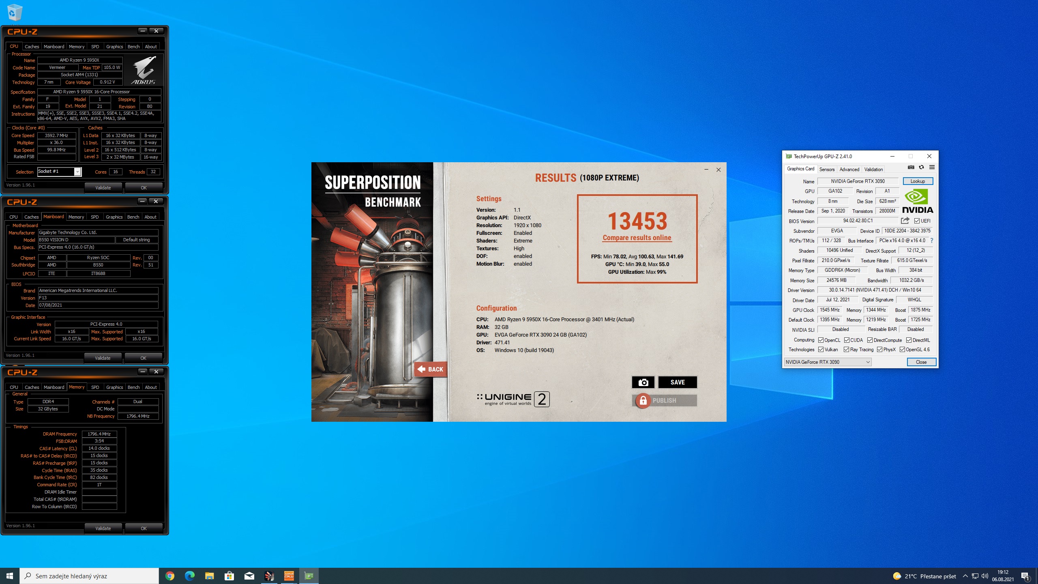Click the BIOS Version field 94.02.42.80.C1

point(858,221)
